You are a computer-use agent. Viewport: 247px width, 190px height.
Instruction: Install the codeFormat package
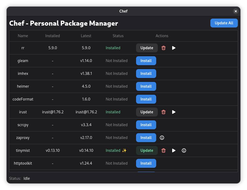pos(146,99)
